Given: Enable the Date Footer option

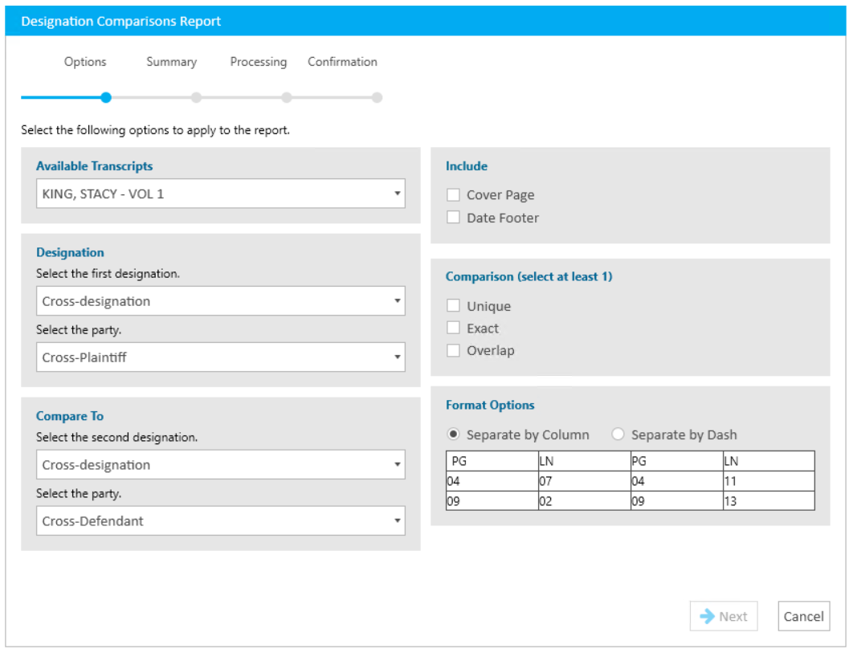Looking at the screenshot, I should (x=453, y=218).
